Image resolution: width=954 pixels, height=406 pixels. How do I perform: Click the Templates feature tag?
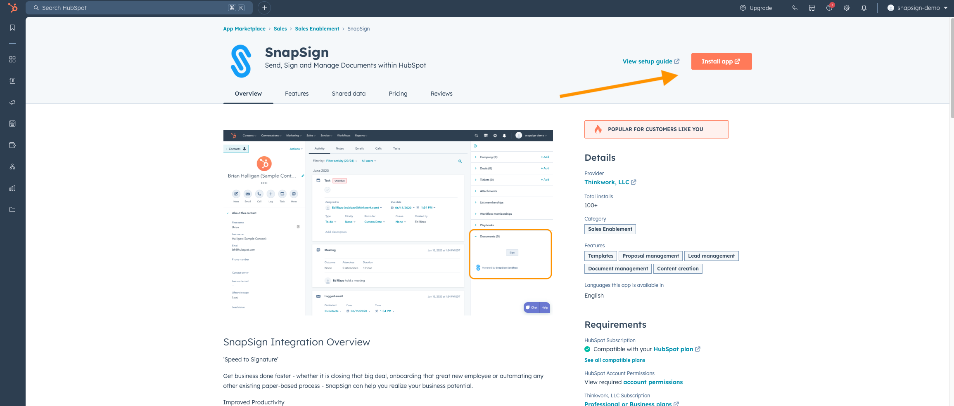point(600,256)
